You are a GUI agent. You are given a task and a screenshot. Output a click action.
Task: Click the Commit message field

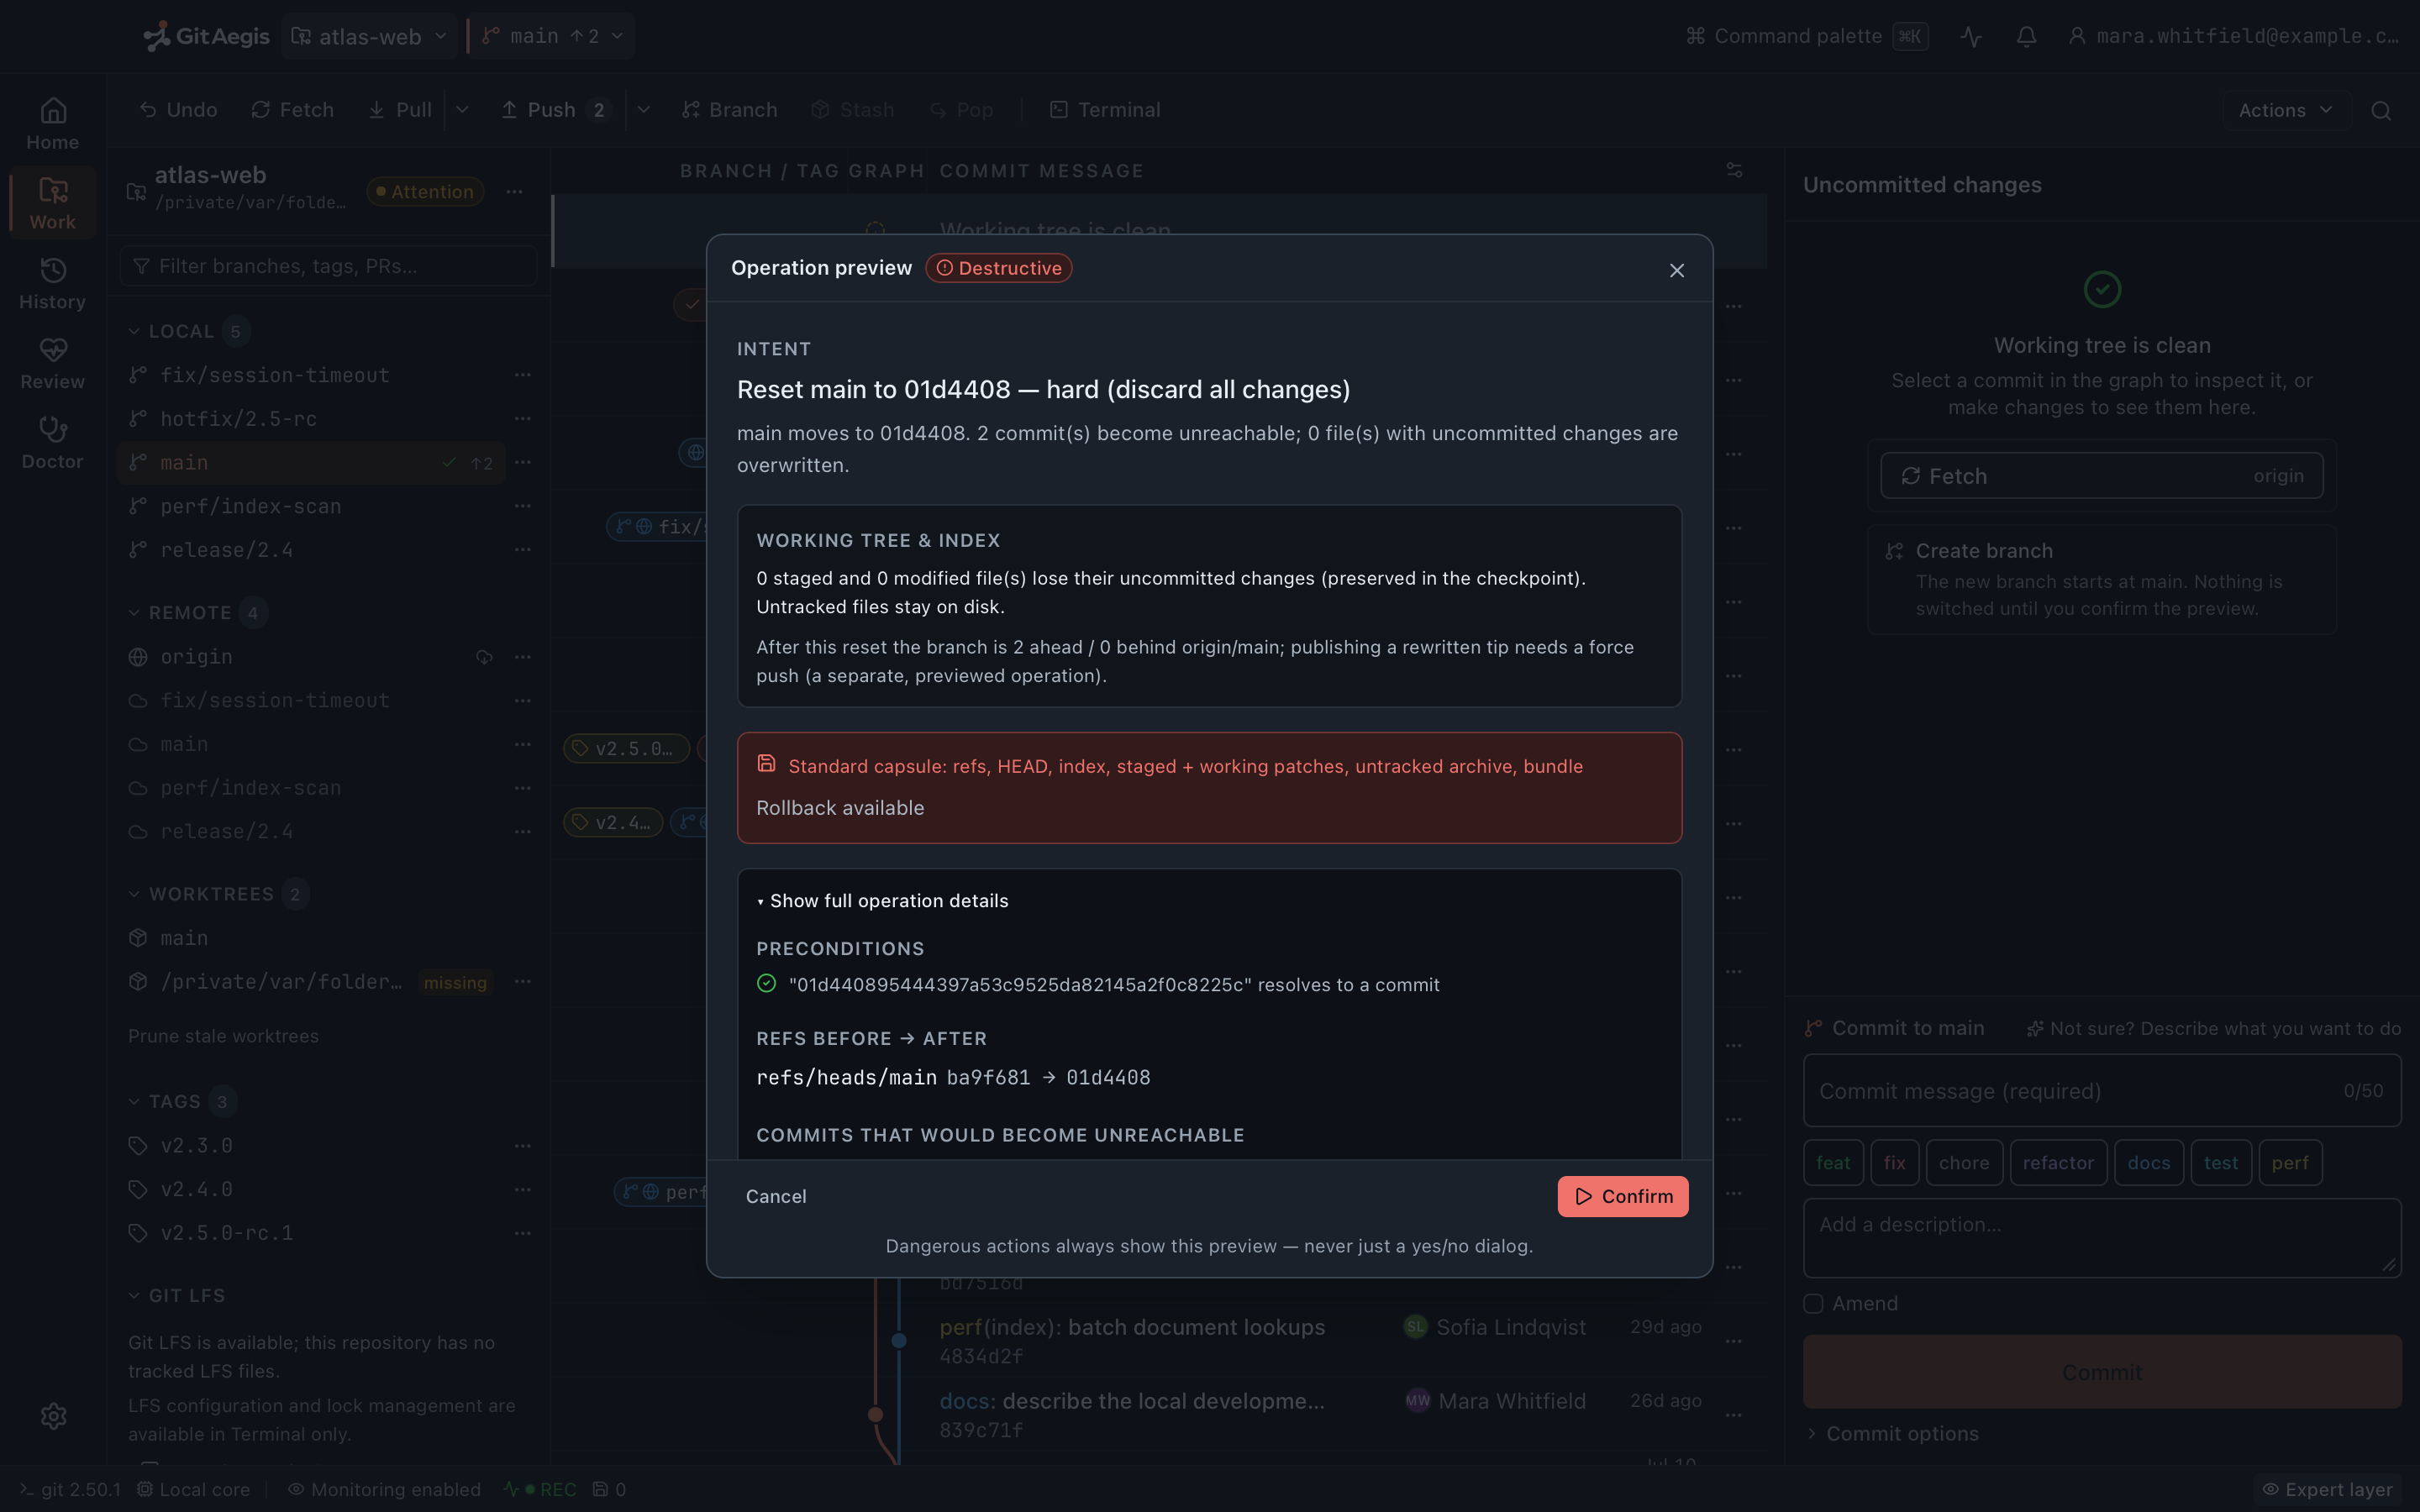(2101, 1091)
